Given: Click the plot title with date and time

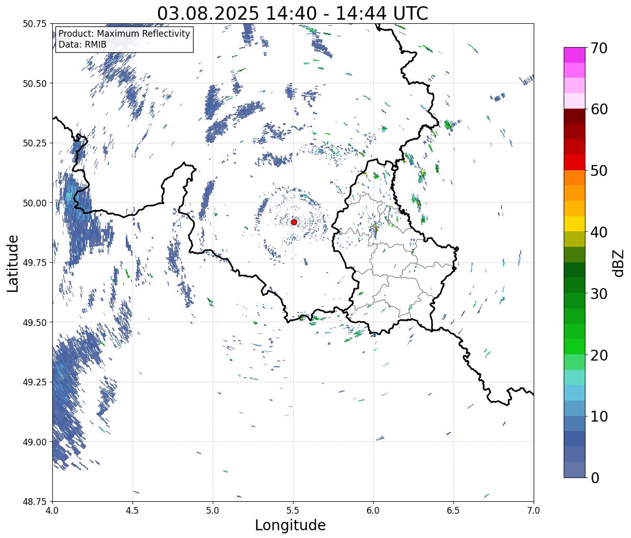Looking at the screenshot, I should click(x=293, y=13).
